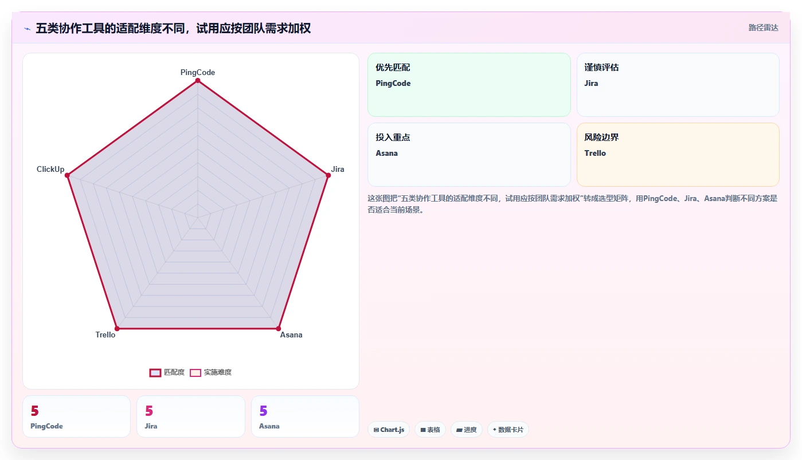Click the 表格 tag label
This screenshot has height=460, width=802.
click(433, 430)
